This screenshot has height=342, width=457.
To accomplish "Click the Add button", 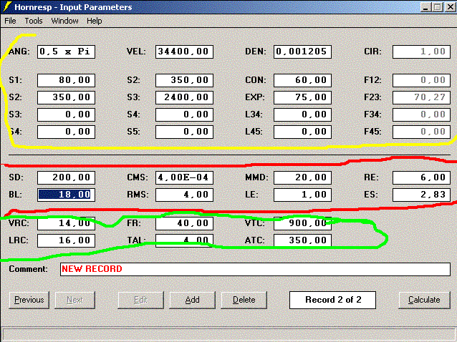I will 193,300.
